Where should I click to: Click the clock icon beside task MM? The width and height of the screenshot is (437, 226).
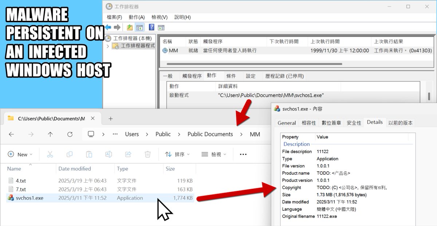point(165,51)
